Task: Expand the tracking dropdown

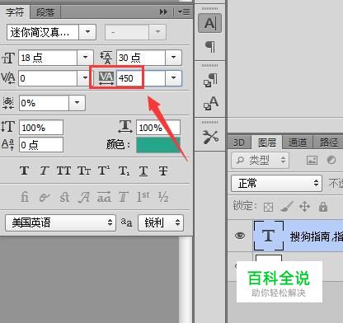Action: pos(173,78)
